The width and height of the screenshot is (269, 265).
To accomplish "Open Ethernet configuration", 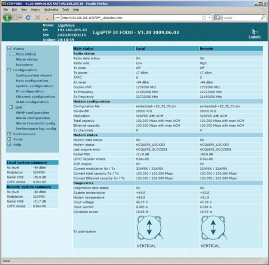I will [x=35, y=97].
